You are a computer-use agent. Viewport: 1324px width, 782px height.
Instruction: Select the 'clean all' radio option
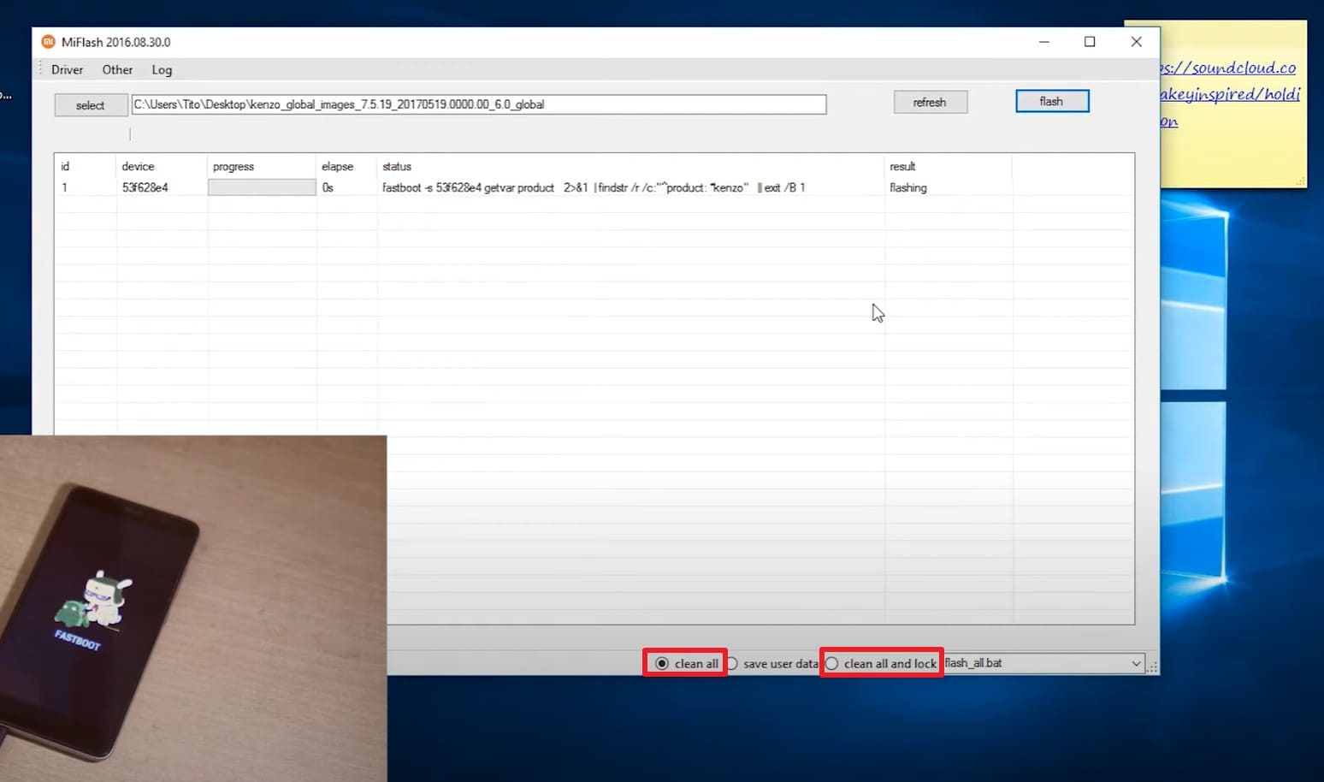click(x=686, y=663)
